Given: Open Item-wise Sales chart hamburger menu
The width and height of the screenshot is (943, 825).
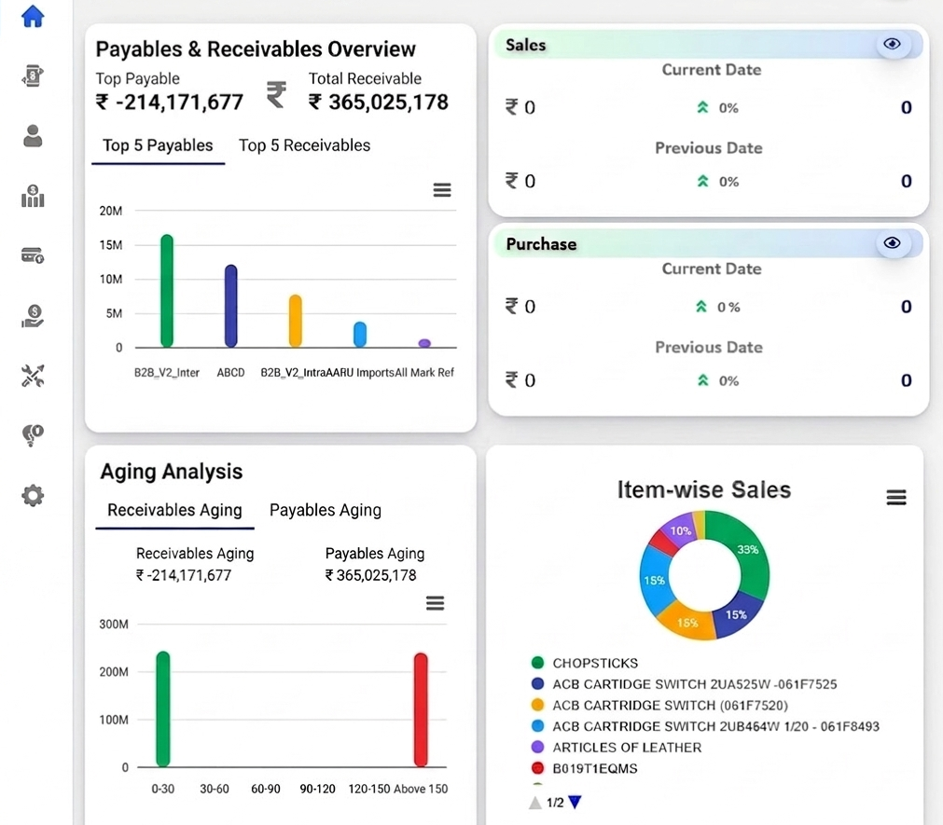Looking at the screenshot, I should pyautogui.click(x=896, y=497).
